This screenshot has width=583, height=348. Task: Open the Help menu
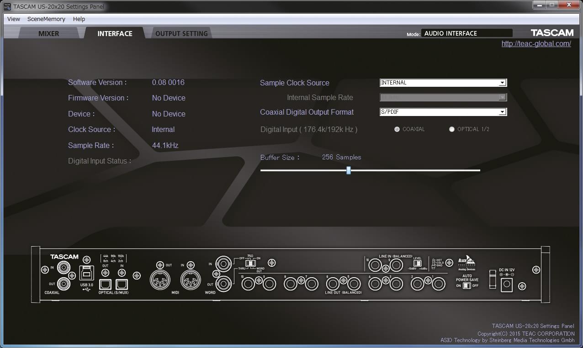tap(79, 19)
